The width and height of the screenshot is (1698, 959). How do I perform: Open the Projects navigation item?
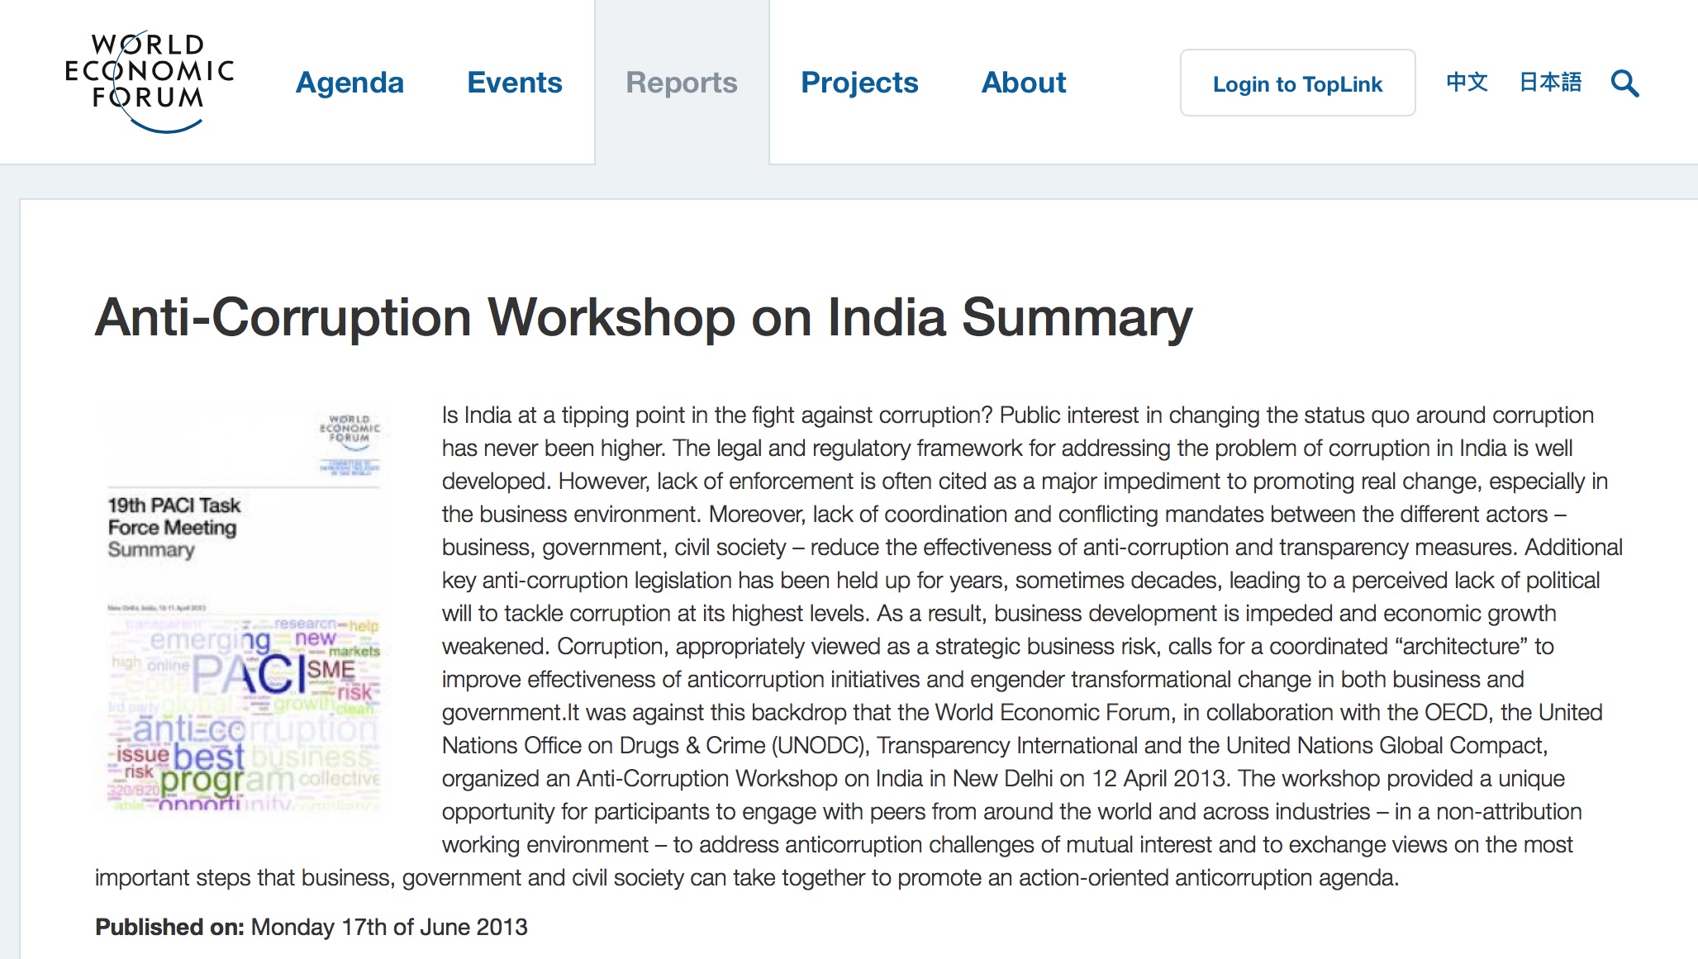[859, 83]
